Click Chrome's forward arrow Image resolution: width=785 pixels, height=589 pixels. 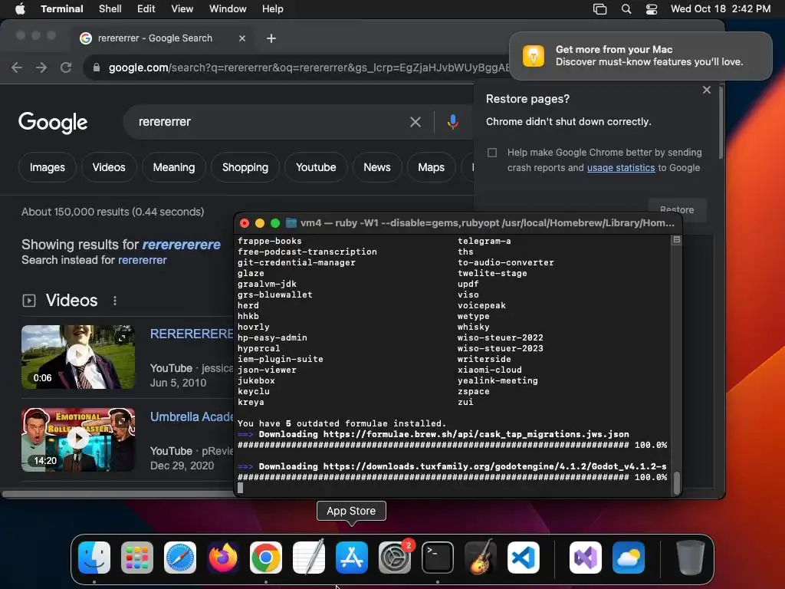click(41, 67)
